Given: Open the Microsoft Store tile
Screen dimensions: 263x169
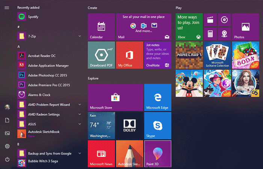Looking at the screenshot, I should pyautogui.click(x=115, y=97).
